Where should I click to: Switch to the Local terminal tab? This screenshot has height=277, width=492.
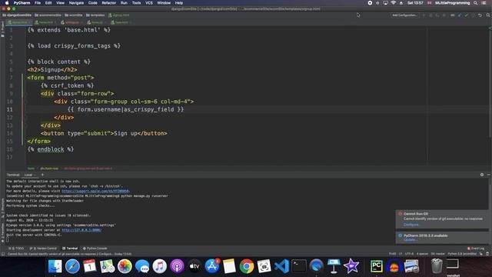tap(28, 175)
